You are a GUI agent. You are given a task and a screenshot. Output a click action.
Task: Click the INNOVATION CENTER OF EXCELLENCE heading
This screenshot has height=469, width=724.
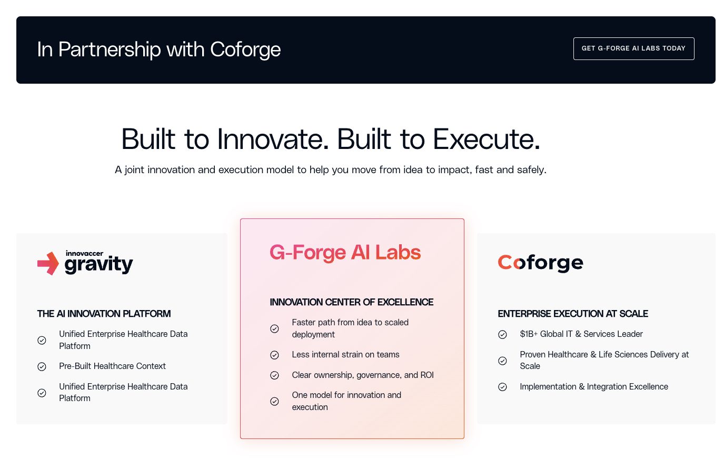click(x=351, y=302)
